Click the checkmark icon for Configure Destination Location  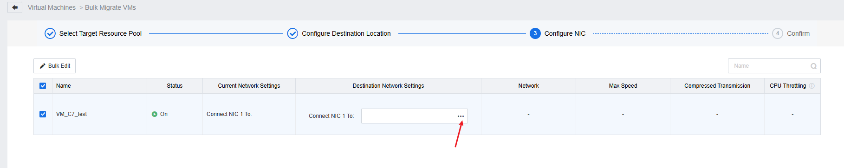[292, 33]
